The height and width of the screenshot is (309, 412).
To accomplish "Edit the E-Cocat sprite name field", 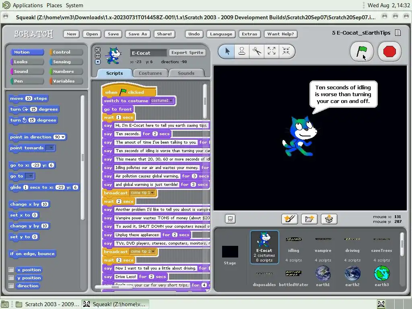I will (148, 53).
